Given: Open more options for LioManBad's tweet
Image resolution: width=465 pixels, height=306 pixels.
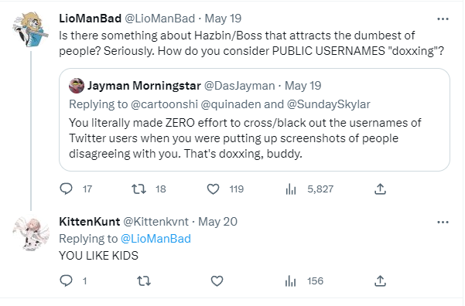Looking at the screenshot, I should coord(443,19).
